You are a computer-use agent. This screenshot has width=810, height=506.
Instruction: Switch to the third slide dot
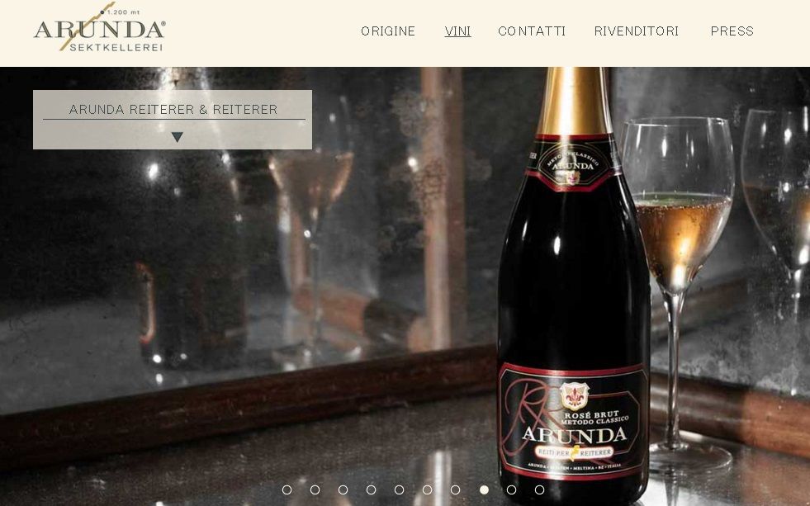343,489
